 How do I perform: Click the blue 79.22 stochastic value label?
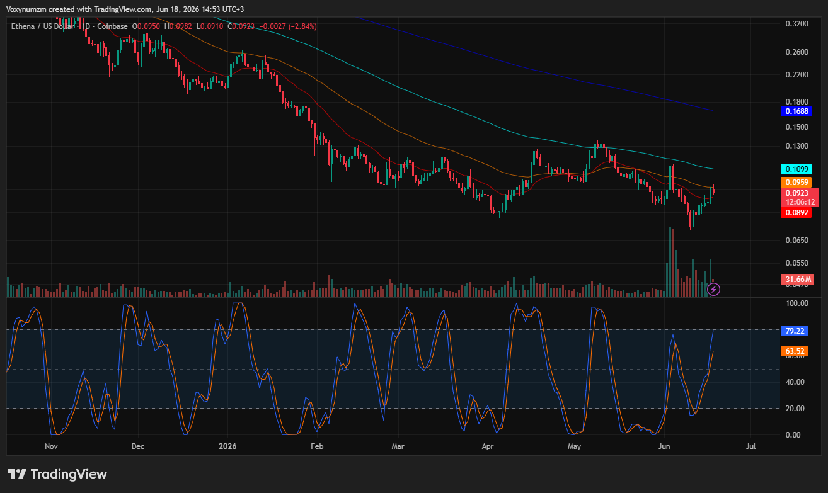pyautogui.click(x=793, y=331)
